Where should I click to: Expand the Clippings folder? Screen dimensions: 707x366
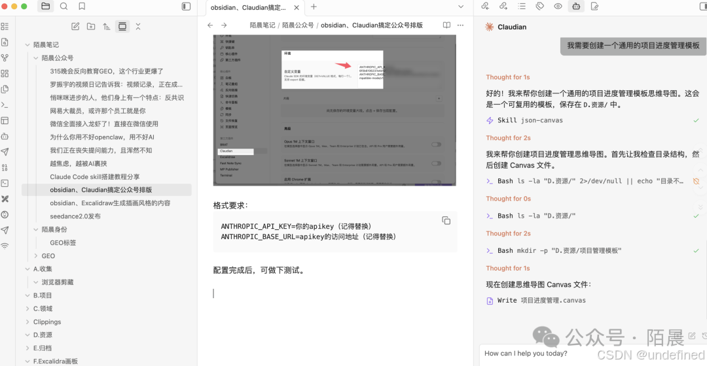coord(27,322)
